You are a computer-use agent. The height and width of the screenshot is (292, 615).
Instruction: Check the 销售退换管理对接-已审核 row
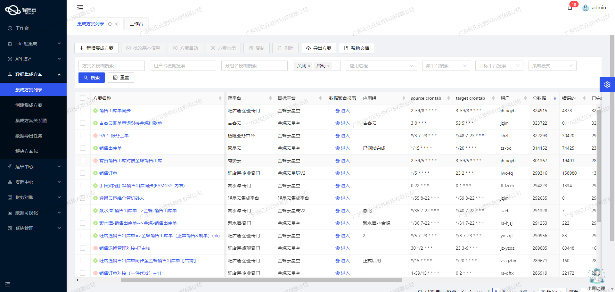point(83,248)
